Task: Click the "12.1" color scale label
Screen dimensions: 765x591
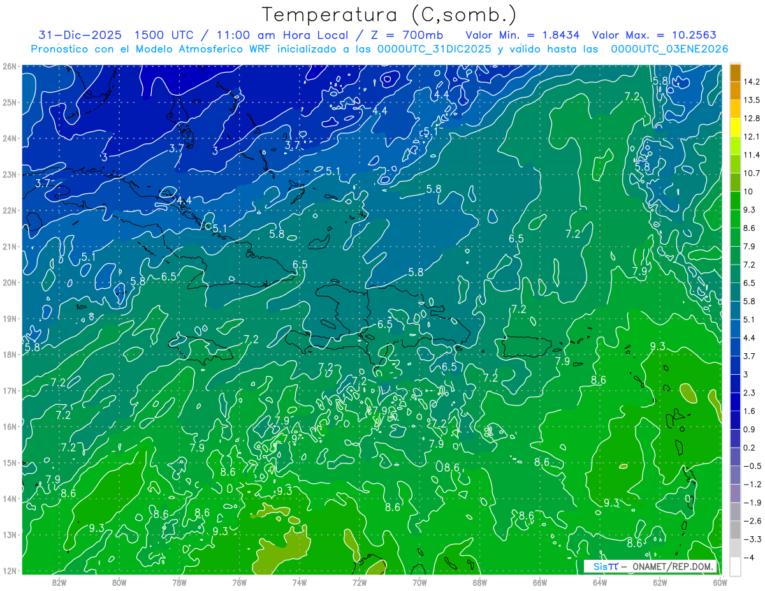Action: click(x=752, y=137)
